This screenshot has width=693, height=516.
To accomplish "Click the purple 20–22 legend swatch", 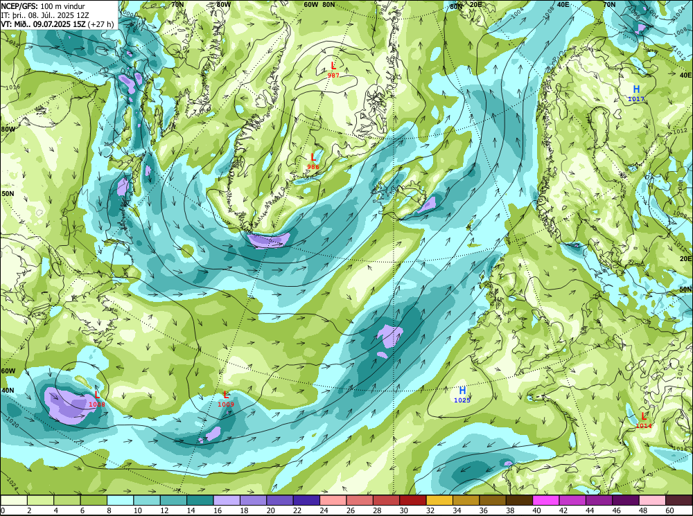I will click(280, 500).
